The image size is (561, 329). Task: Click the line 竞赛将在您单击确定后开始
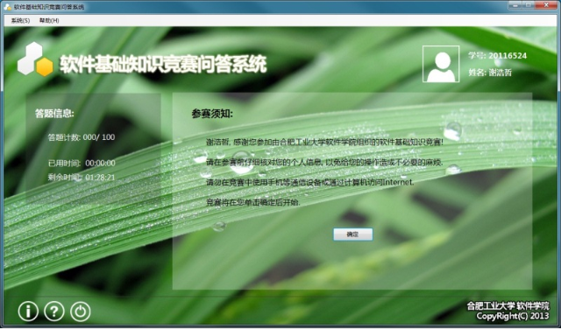pyautogui.click(x=253, y=202)
